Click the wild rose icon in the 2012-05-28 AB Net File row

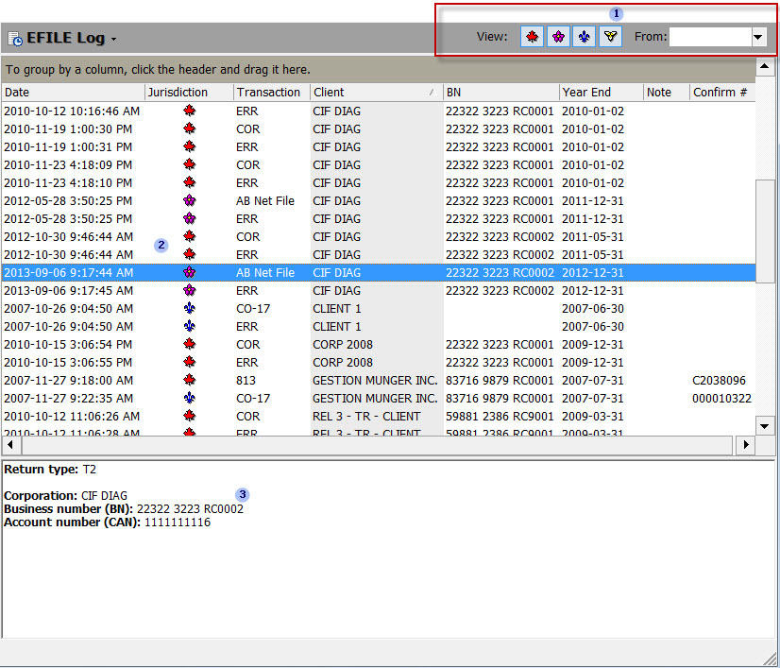coord(189,201)
